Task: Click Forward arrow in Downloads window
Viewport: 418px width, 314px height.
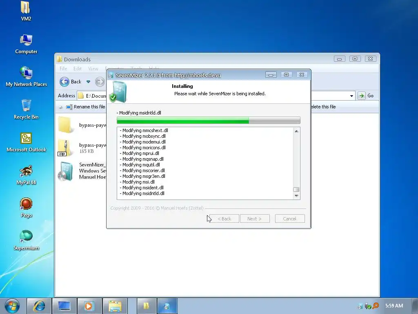Action: pos(100,82)
